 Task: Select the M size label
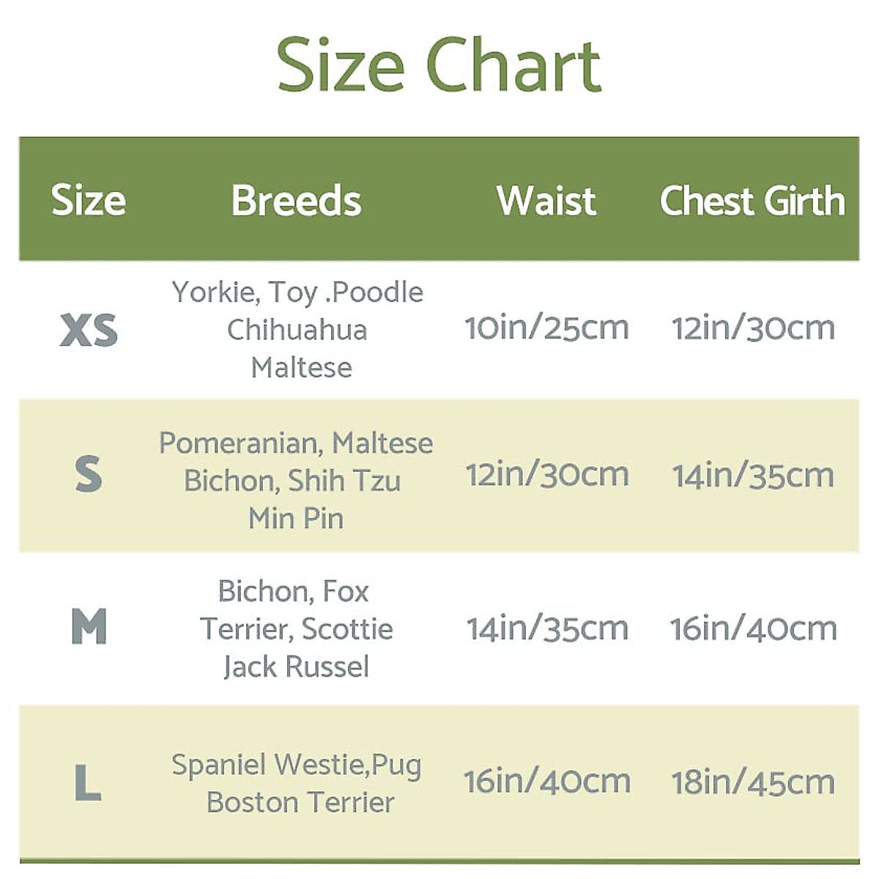click(89, 628)
